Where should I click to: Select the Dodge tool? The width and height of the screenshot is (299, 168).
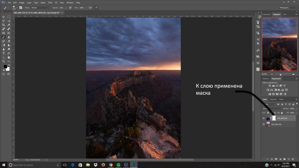(8, 49)
